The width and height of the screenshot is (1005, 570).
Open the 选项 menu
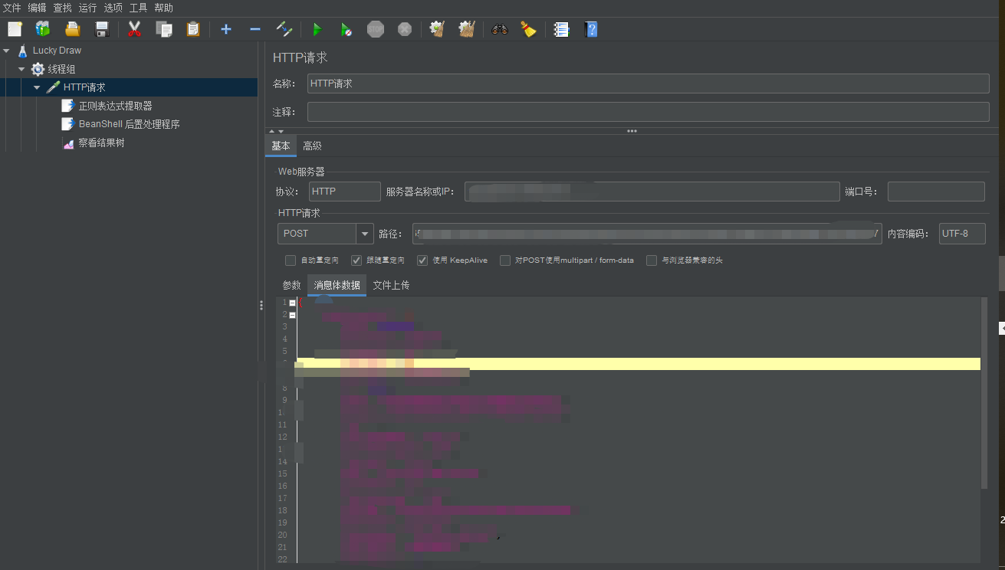(x=113, y=8)
